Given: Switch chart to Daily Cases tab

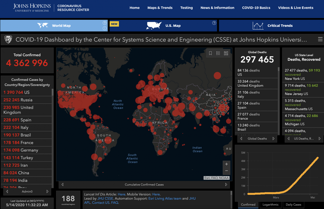Looking at the screenshot, I should point(294,204).
